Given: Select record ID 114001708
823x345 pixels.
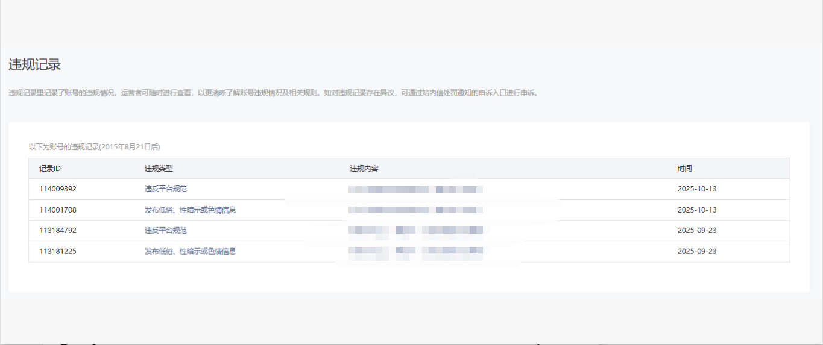Looking at the screenshot, I should (x=58, y=210).
